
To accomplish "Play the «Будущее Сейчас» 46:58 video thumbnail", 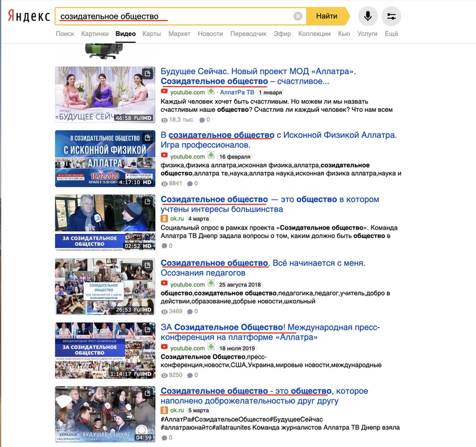I will pyautogui.click(x=105, y=95).
